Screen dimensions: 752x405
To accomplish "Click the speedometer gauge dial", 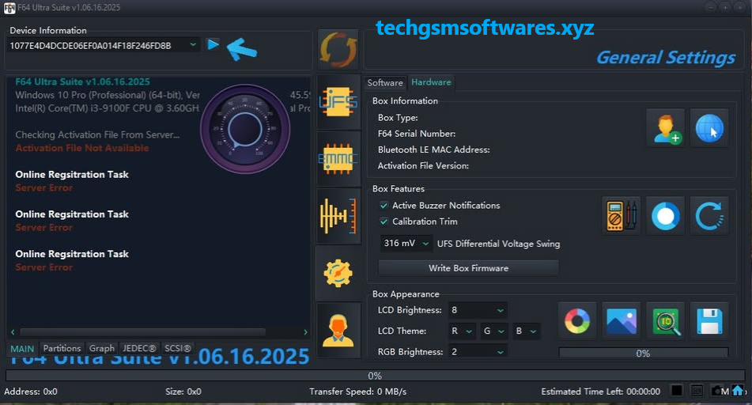I will click(x=245, y=129).
